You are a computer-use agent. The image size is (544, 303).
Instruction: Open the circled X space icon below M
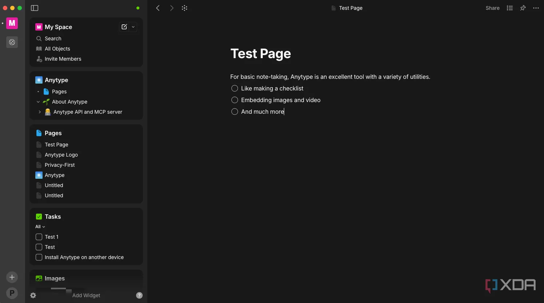12,42
